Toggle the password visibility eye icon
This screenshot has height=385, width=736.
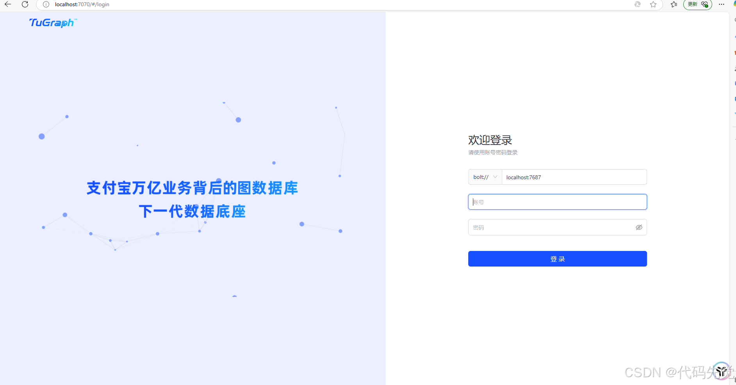click(639, 227)
